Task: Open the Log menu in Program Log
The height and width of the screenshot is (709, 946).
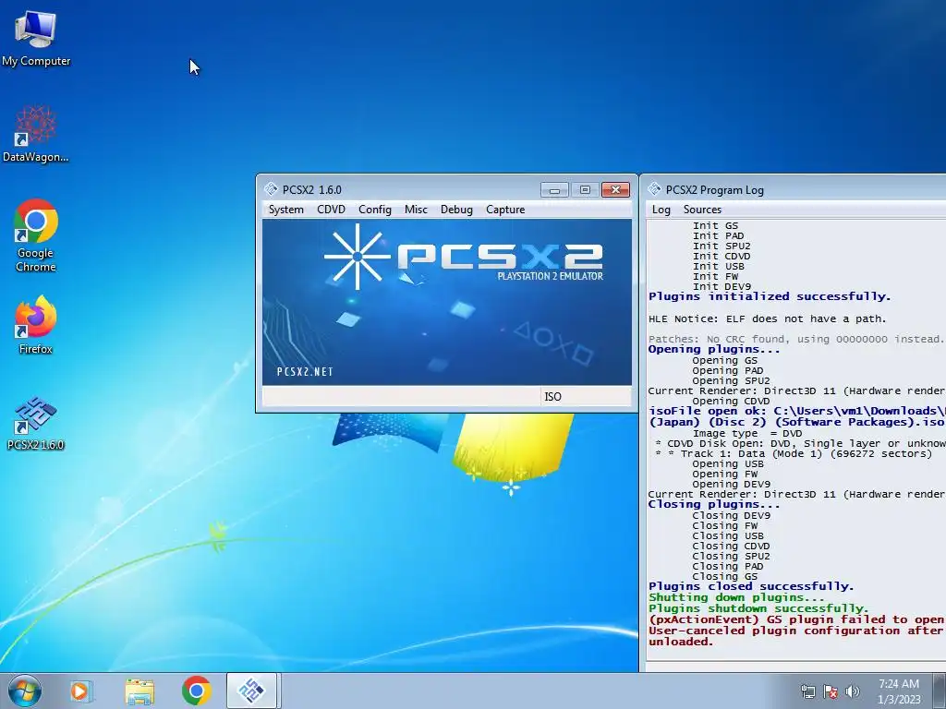Action: tap(661, 210)
